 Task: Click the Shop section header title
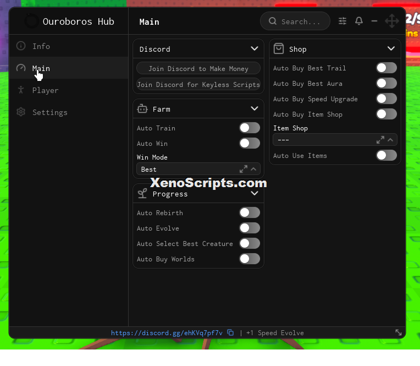pyautogui.click(x=297, y=49)
